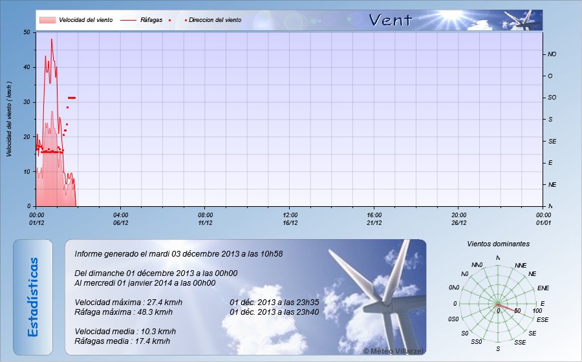Select the Estadísticas side tab
Screen dimensions: 582x362
[x=33, y=297]
